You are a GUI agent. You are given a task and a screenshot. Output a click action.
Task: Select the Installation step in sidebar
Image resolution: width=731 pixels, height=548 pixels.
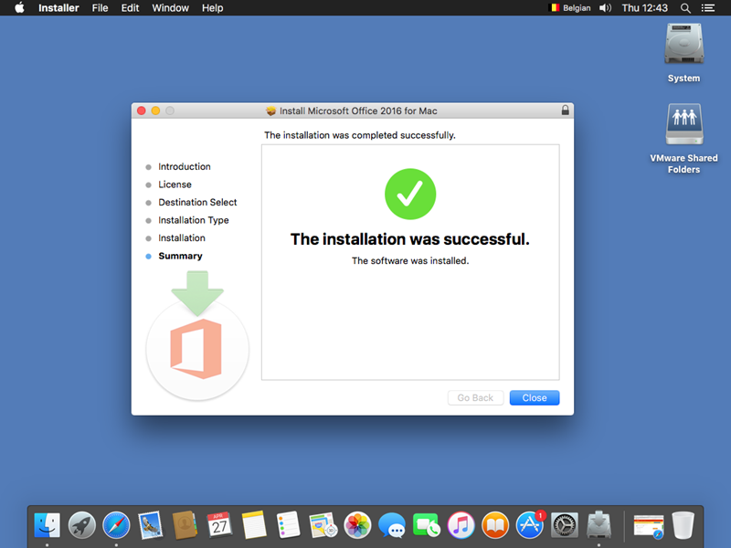[182, 237]
